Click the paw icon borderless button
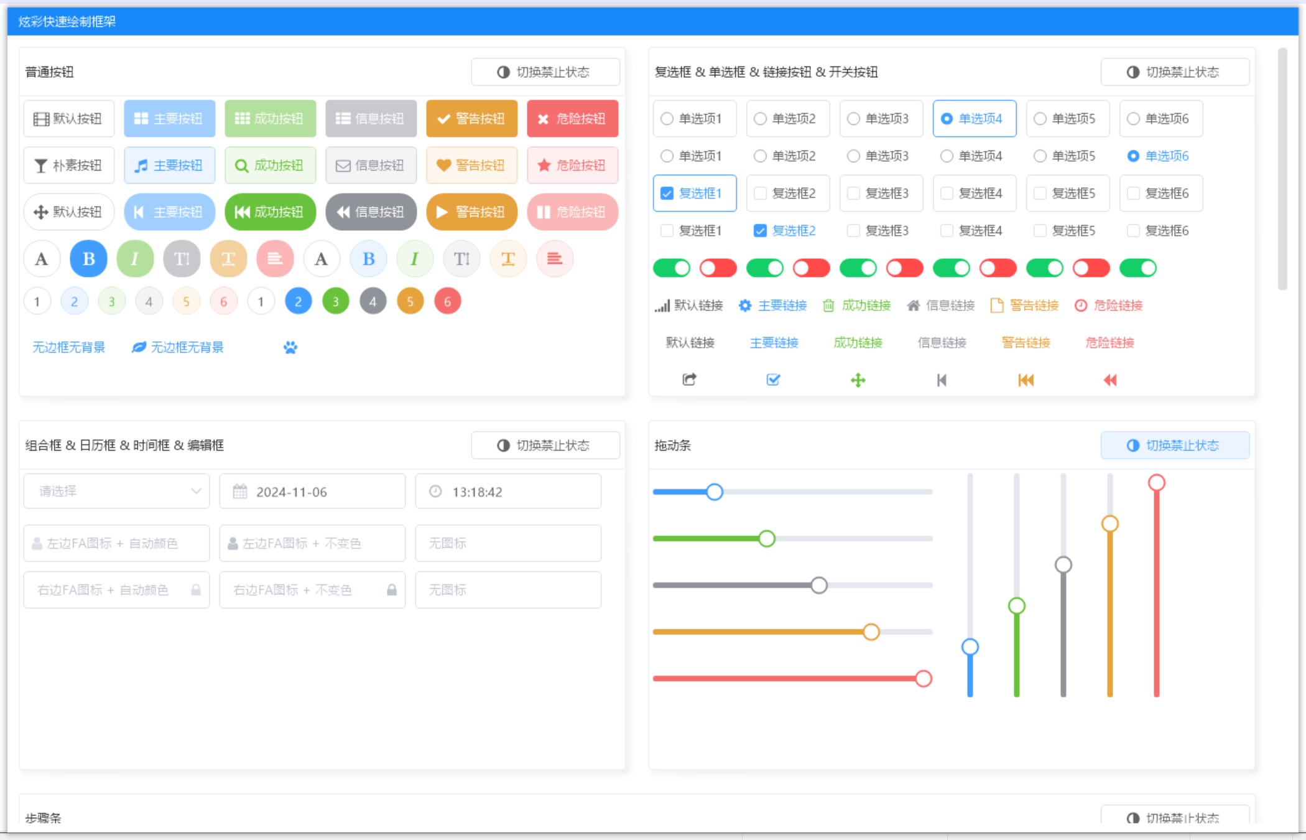Image resolution: width=1306 pixels, height=840 pixels. tap(290, 347)
